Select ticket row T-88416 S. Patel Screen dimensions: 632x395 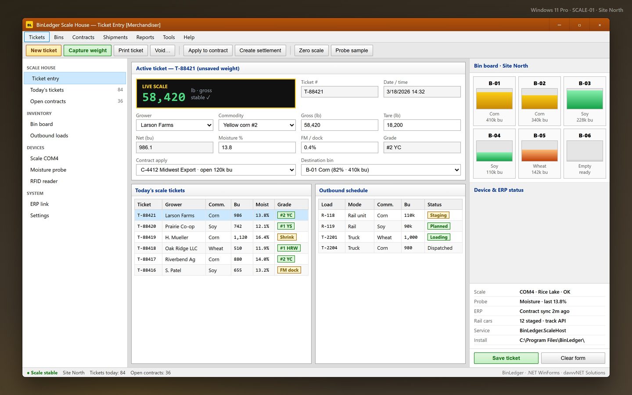pyautogui.click(x=221, y=270)
